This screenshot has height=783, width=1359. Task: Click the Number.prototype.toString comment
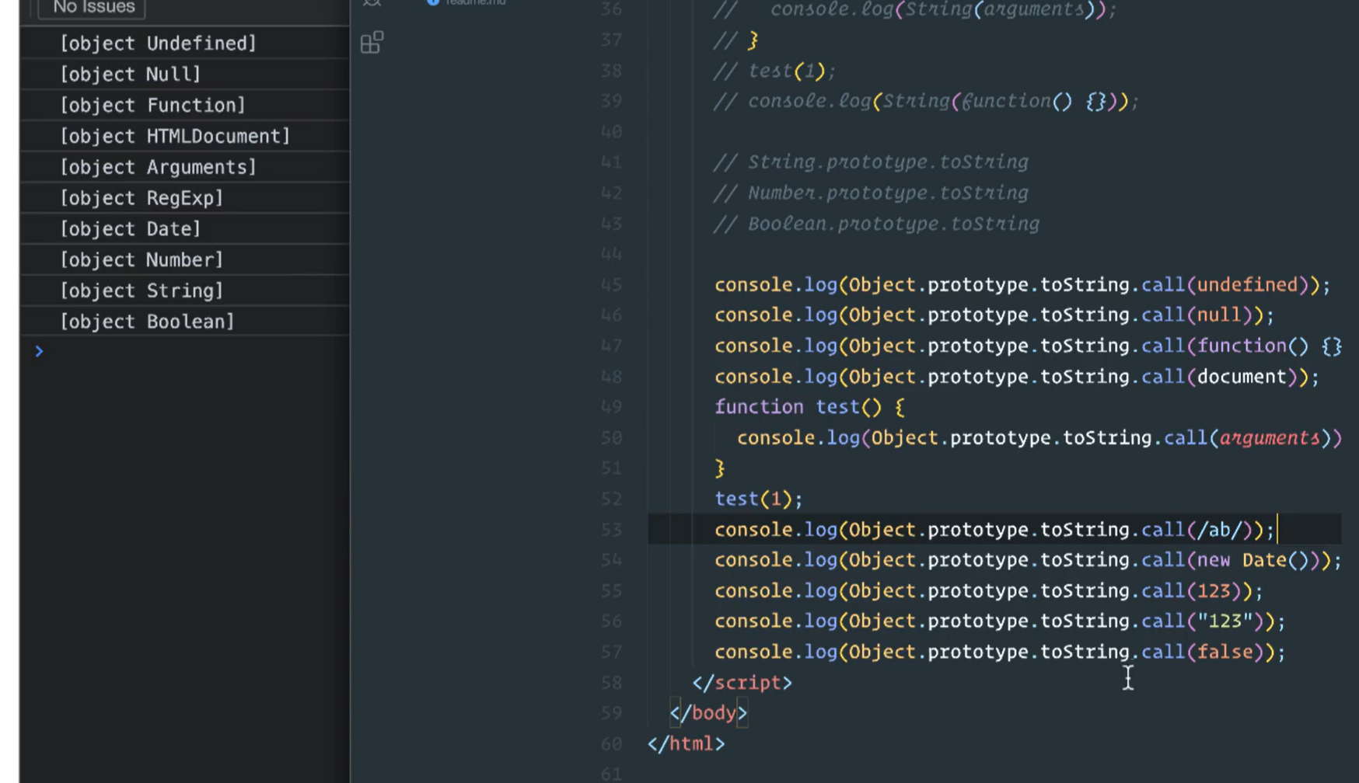pyautogui.click(x=871, y=193)
